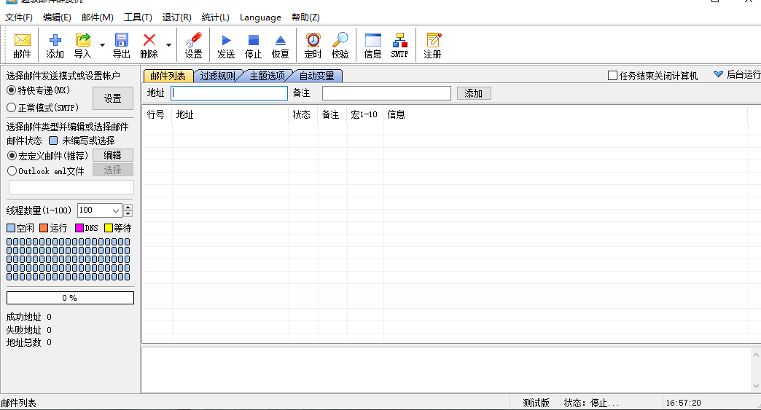Open the 工具(T) menu
Screen dimensions: 761x410
138,17
